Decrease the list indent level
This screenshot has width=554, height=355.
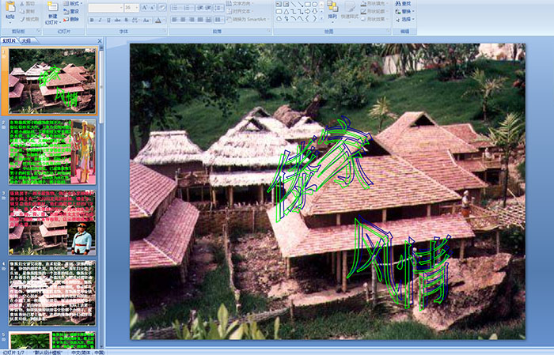point(200,7)
